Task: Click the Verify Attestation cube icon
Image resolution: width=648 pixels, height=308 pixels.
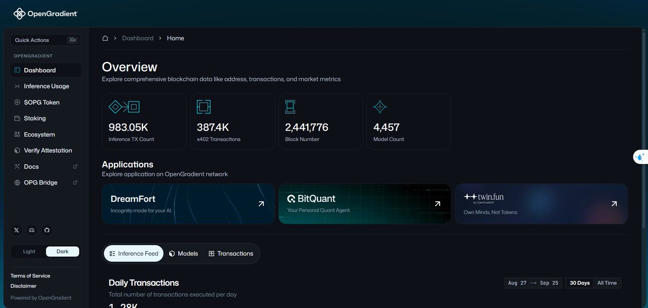Action: [x=17, y=150]
